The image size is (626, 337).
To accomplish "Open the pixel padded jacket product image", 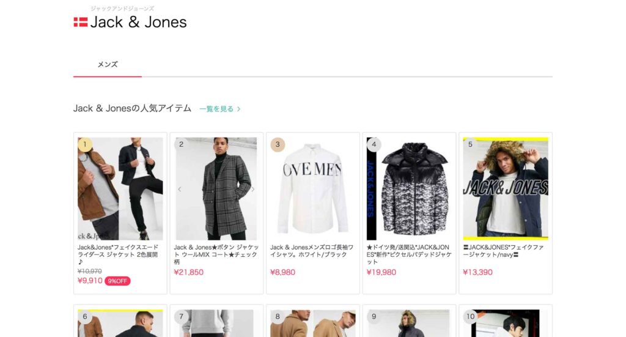I will (409, 188).
